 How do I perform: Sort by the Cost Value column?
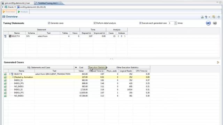[x=81, y=71]
